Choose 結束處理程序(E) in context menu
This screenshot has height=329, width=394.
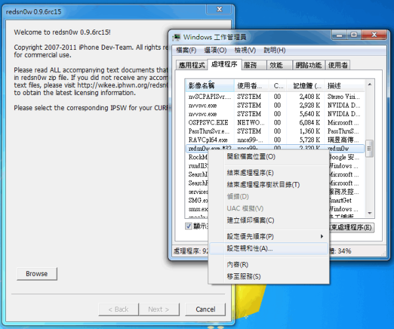[x=269, y=173]
